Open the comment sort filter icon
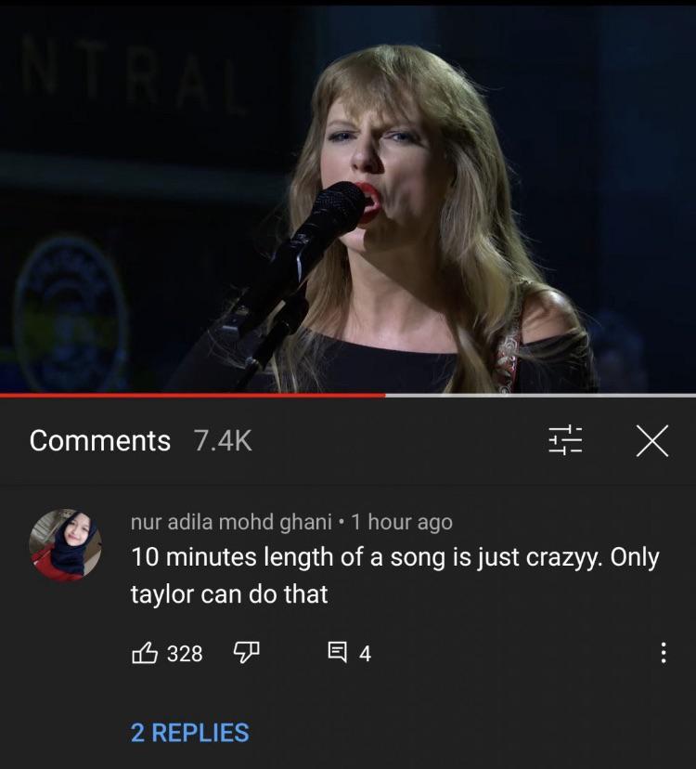The width and height of the screenshot is (696, 769). pos(565,440)
